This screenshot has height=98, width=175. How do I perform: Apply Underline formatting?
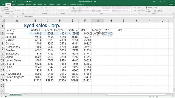click(x=20, y=11)
